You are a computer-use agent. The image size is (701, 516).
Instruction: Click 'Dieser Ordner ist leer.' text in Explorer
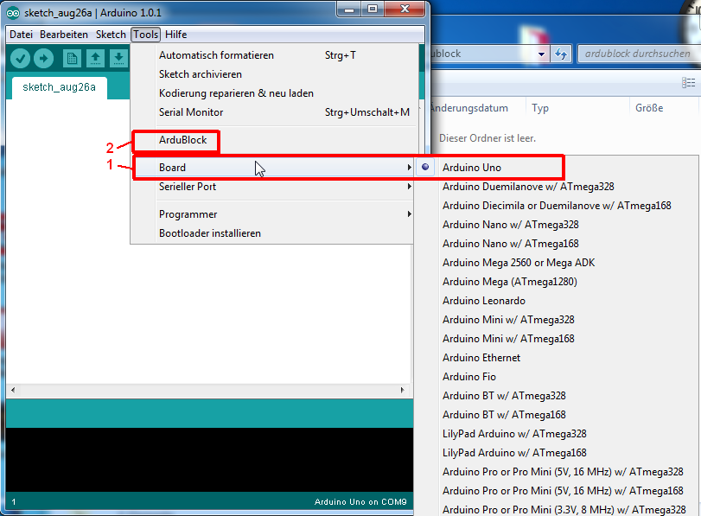click(x=488, y=138)
